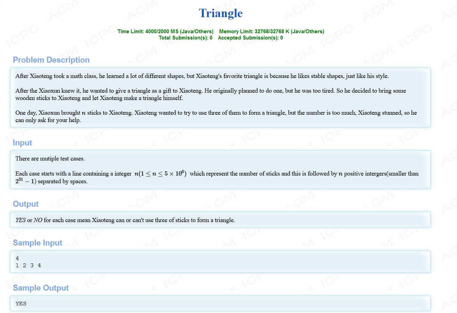Click sample input line '1 2 3 4'
The width and height of the screenshot is (457, 313).
(28, 265)
